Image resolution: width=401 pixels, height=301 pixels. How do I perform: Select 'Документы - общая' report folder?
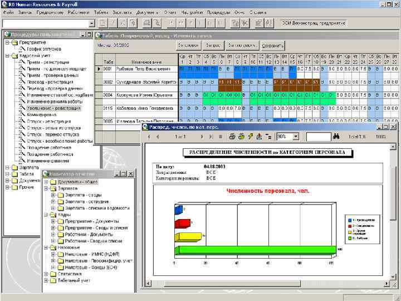(x=77, y=182)
